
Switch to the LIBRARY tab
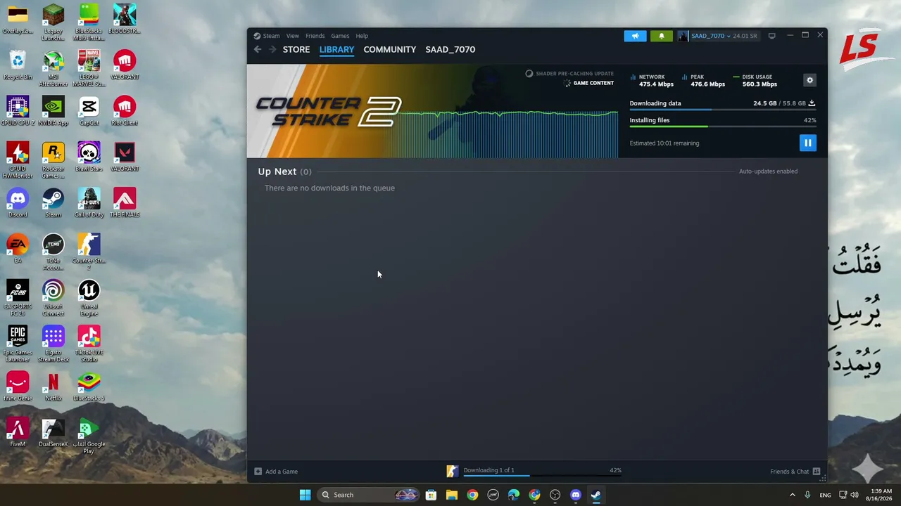[x=336, y=49]
